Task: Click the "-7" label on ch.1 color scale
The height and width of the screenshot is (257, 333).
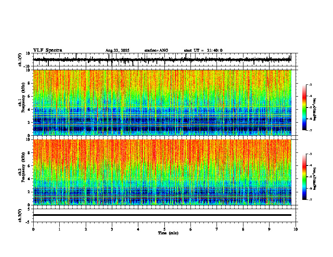Action: pos(310,130)
